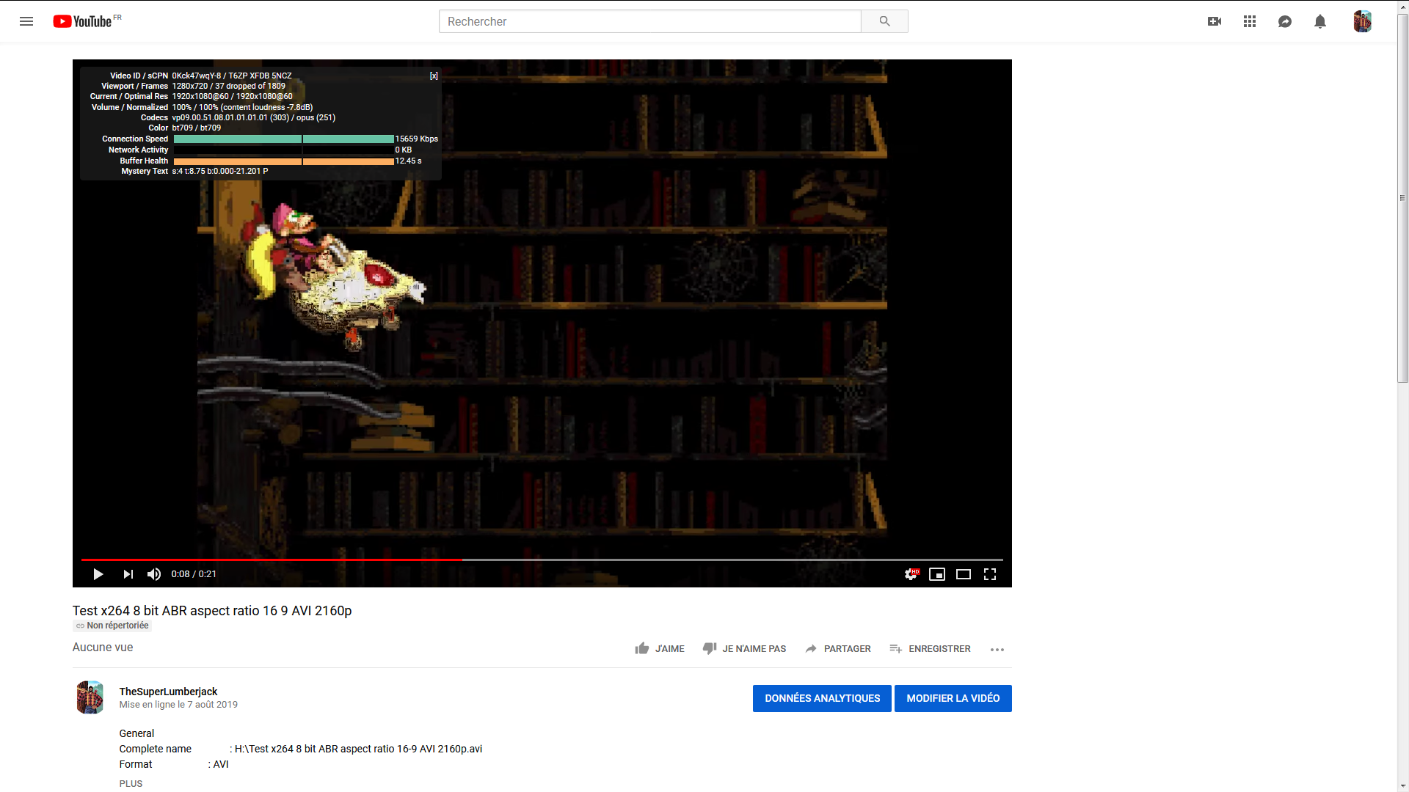1409x792 pixels.
Task: Click the Aucune vue view count
Action: tap(103, 648)
